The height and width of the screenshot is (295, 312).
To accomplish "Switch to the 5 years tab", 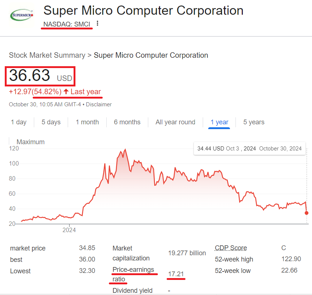I will [253, 122].
